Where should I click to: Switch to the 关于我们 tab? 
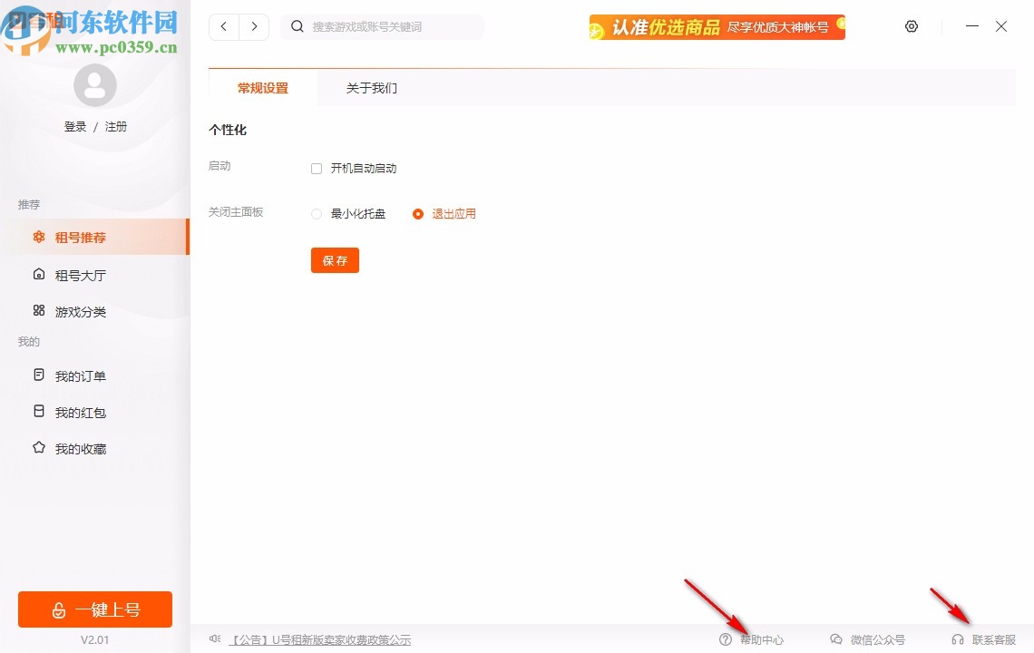pos(371,88)
